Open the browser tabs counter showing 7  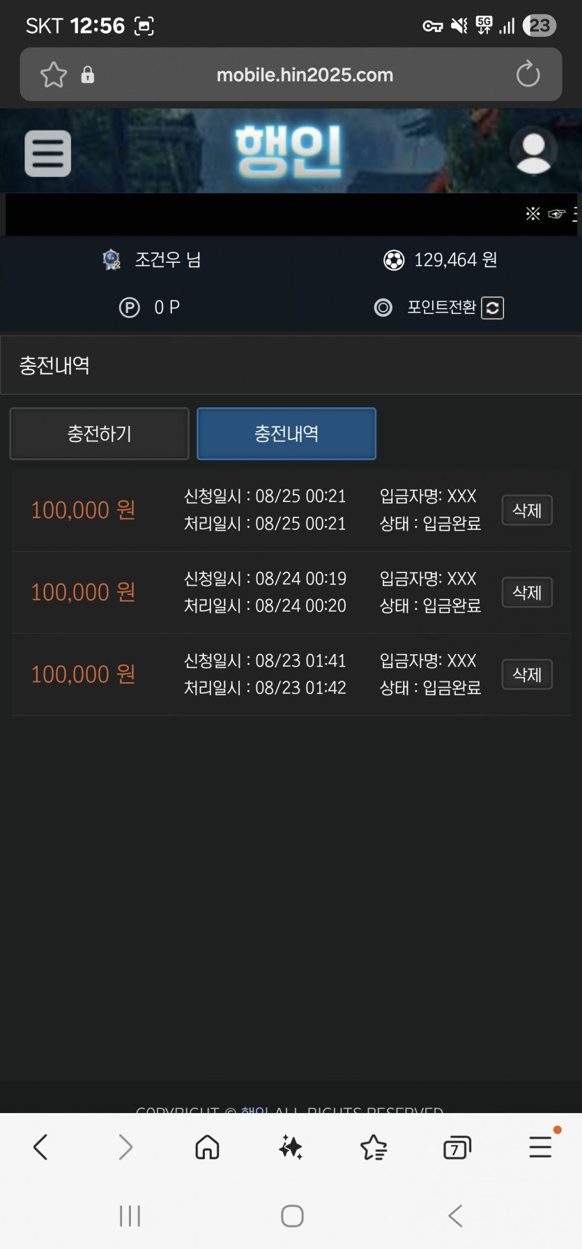point(457,1147)
